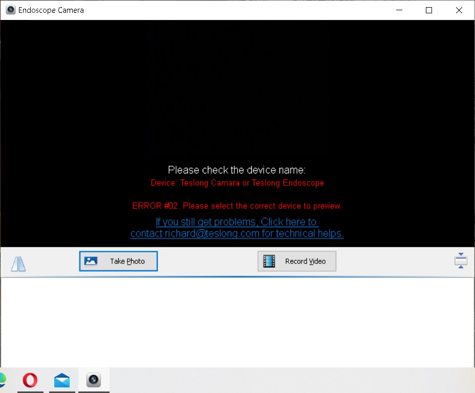
Task: Open the technical help contact link
Action: tap(237, 228)
